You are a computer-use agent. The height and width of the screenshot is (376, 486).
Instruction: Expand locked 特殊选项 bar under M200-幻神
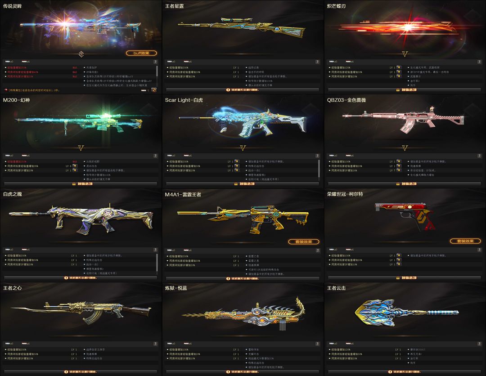[80, 184]
